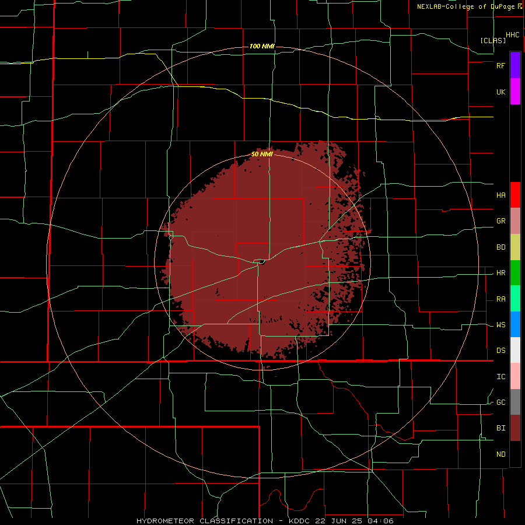Click the KDDC radar site identifier
525x525 pixels.
pyautogui.click(x=299, y=521)
